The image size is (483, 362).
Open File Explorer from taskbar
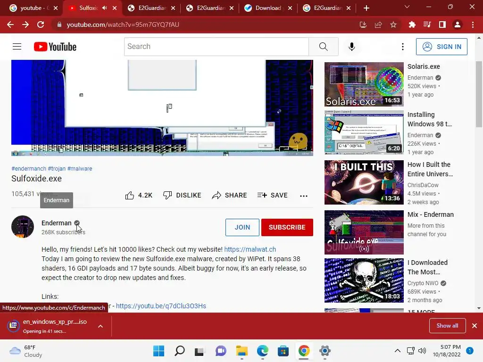pos(242,351)
